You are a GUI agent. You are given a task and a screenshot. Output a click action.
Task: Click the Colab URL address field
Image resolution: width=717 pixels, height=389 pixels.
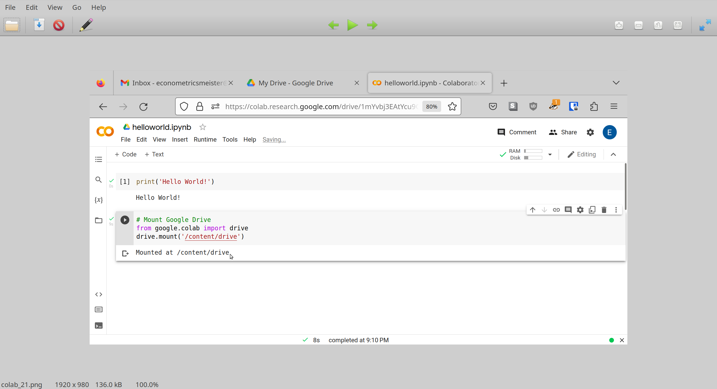(322, 107)
